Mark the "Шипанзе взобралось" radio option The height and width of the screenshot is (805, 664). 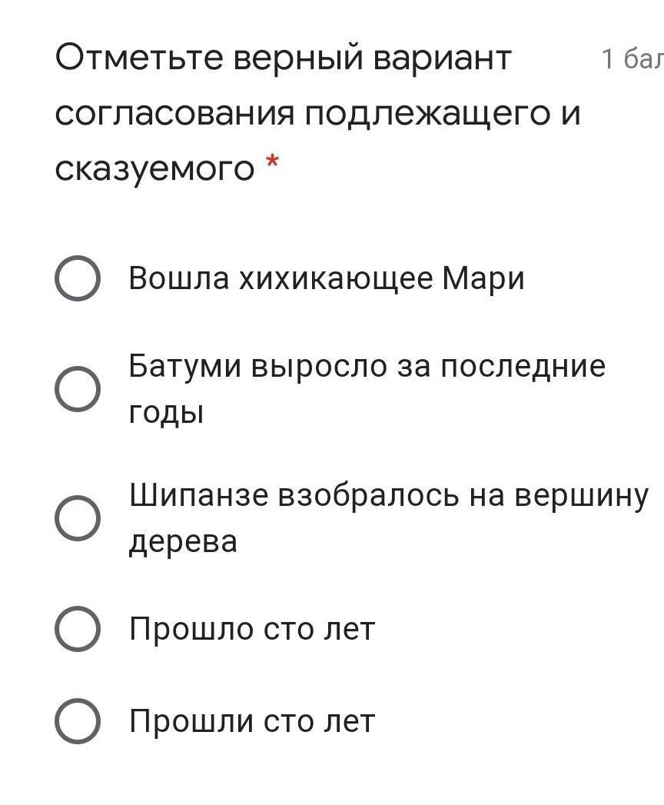click(x=78, y=517)
